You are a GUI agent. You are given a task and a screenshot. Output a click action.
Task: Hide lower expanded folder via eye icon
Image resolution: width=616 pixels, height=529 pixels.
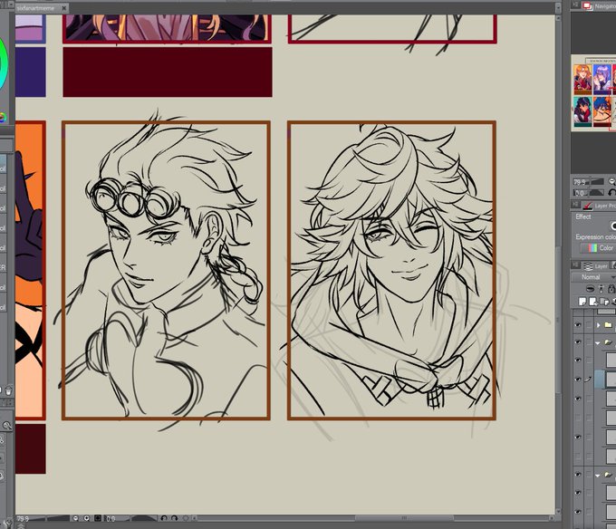pos(578,474)
